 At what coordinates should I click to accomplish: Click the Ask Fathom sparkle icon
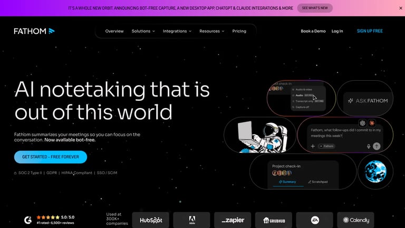(x=351, y=101)
